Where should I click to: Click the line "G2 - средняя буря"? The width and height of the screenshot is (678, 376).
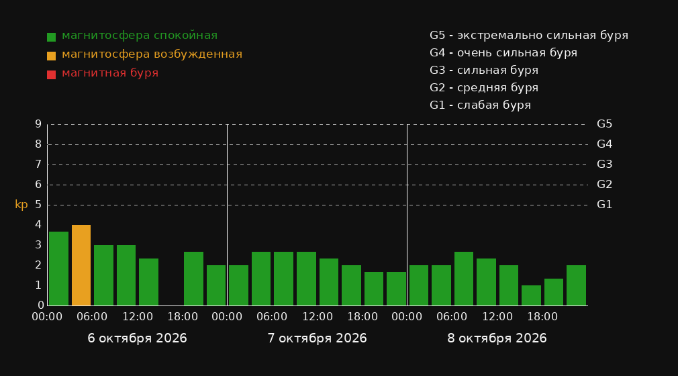coord(484,88)
